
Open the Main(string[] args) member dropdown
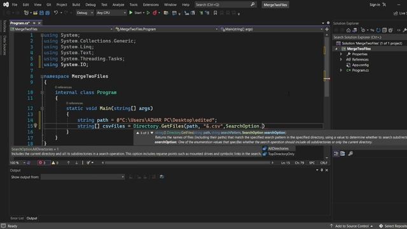(272, 29)
